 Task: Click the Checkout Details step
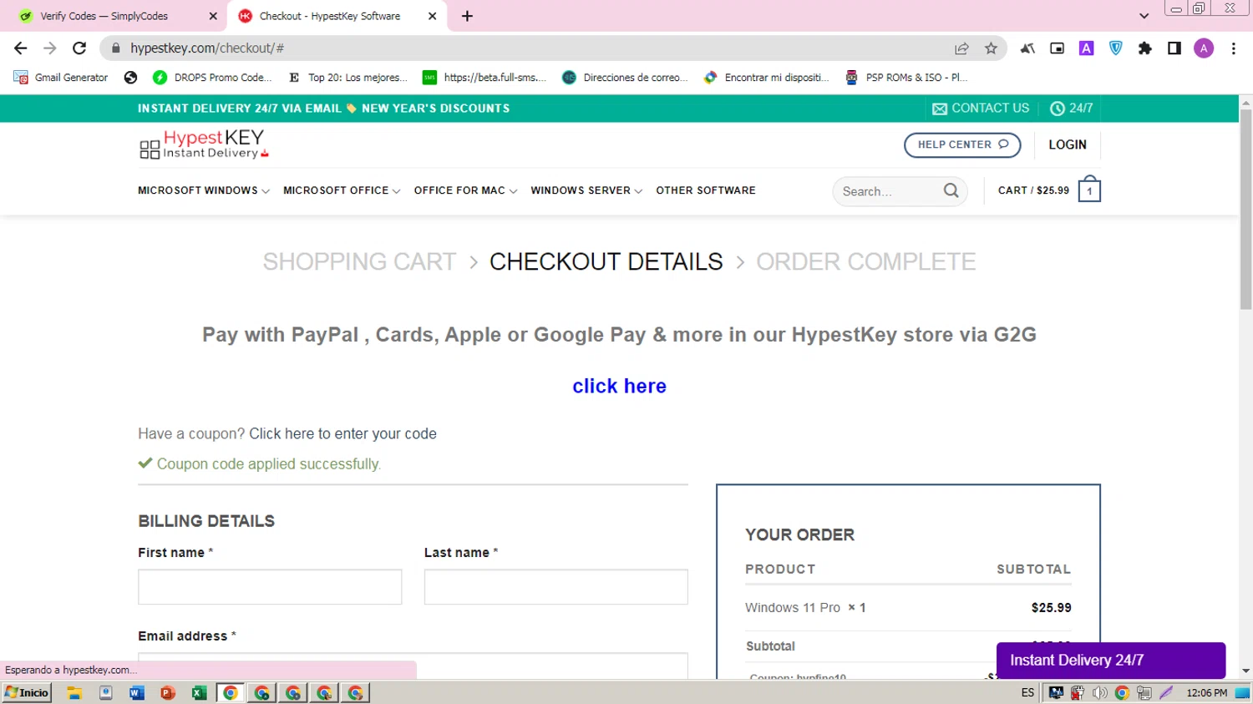coord(606,261)
